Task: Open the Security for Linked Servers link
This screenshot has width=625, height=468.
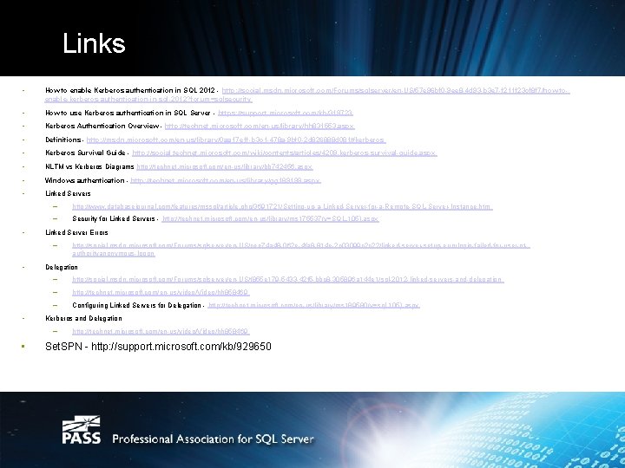Action: pos(270,219)
